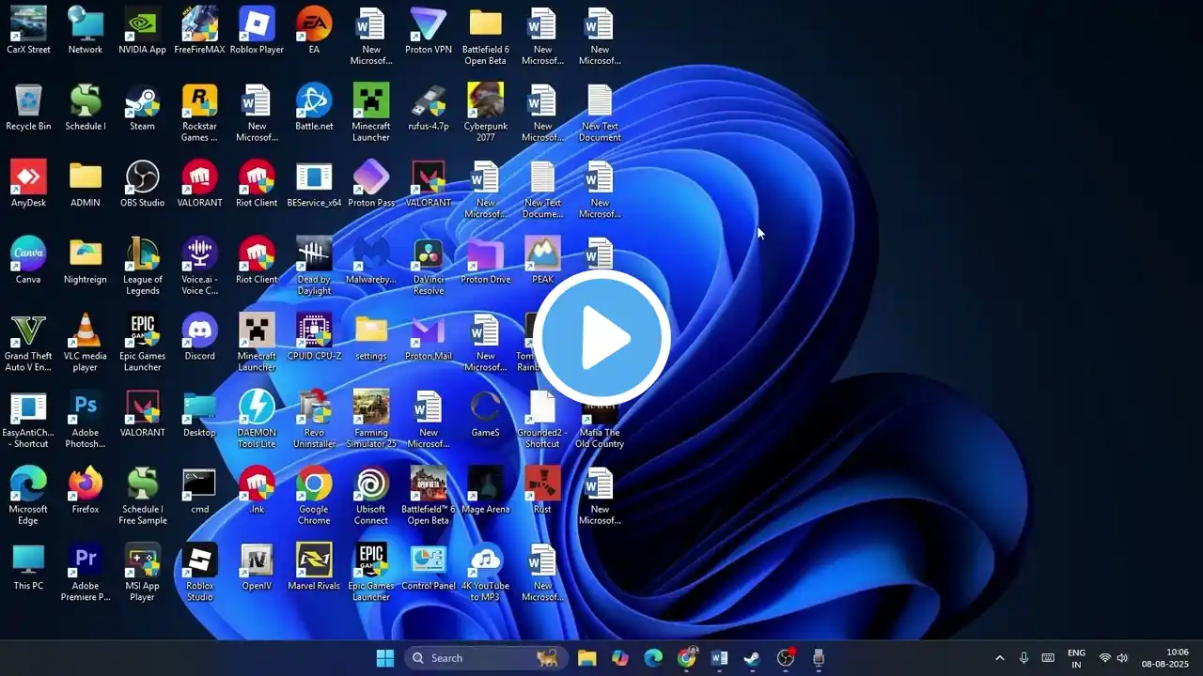1203x676 pixels.
Task: Open the Revo Uninstaller shortcut
Action: (x=314, y=419)
